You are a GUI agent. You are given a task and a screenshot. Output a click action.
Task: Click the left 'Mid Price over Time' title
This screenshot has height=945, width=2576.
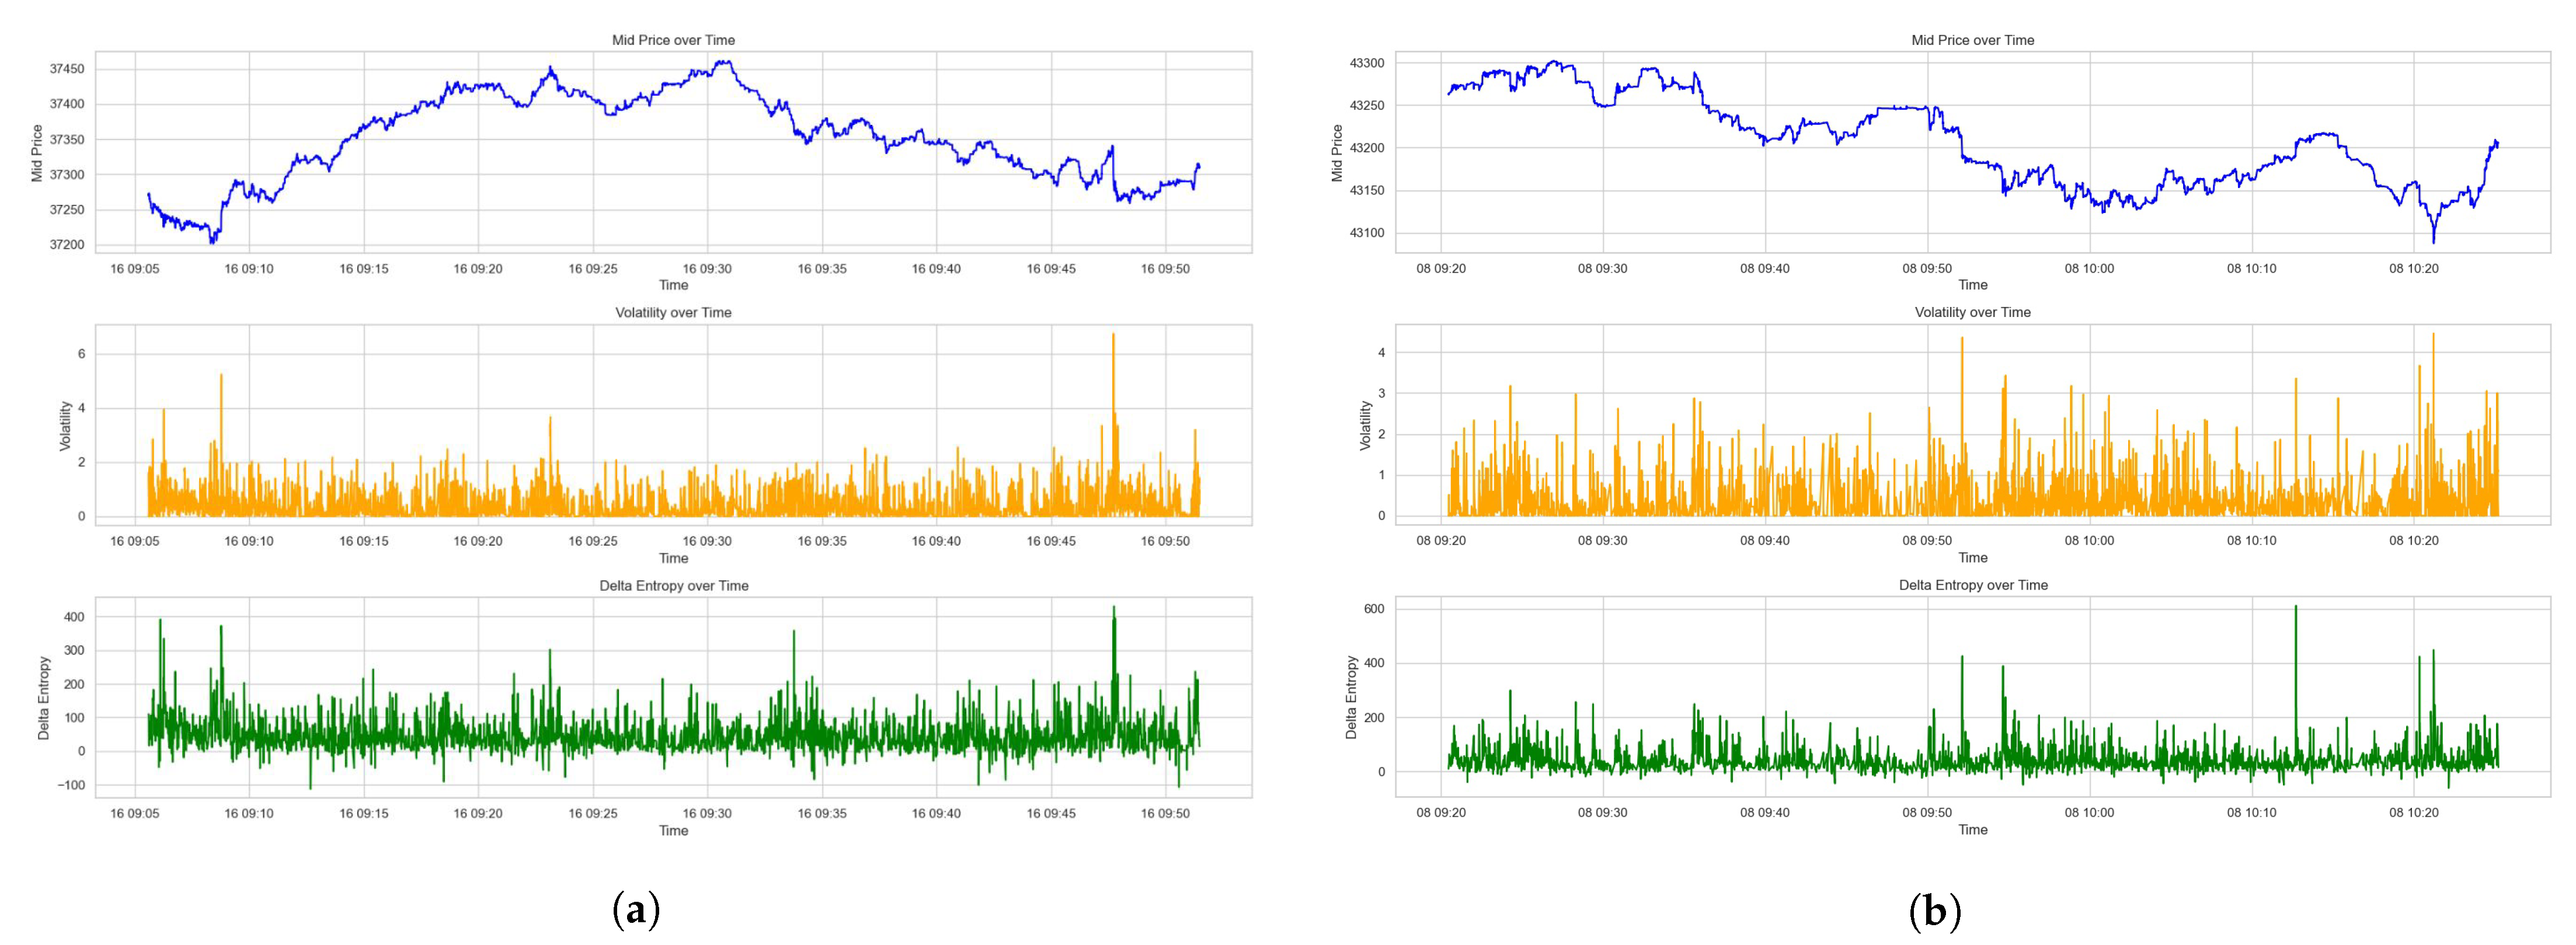coord(673,40)
